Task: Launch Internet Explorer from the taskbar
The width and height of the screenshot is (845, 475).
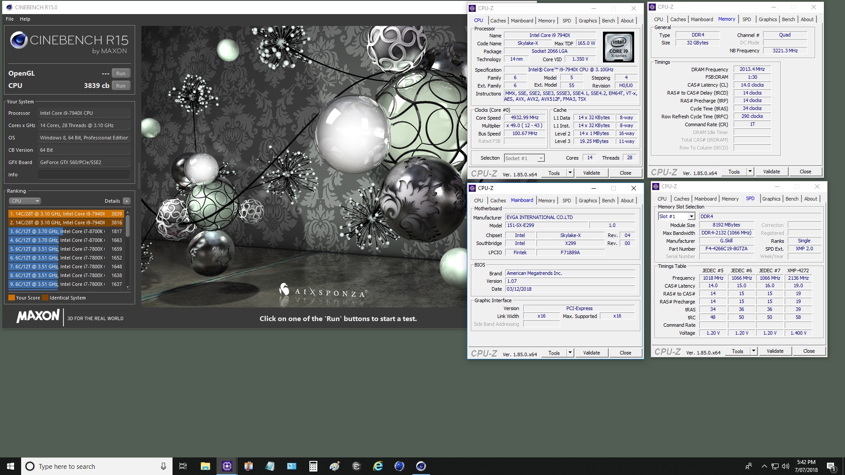Action: (x=378, y=466)
